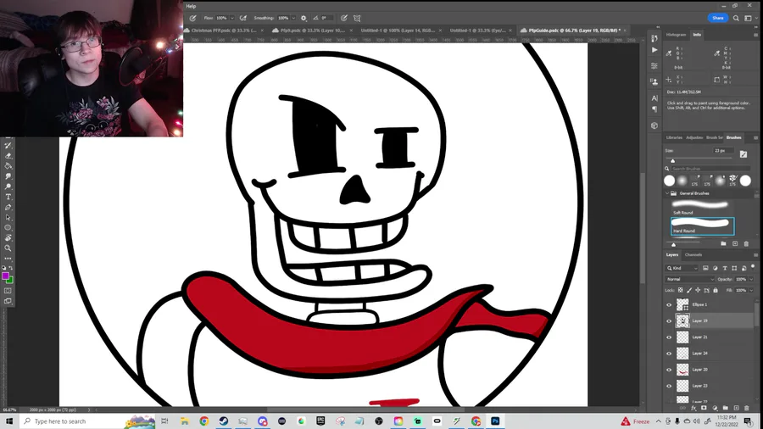Open smoothing options gear
The image size is (763, 429).
coord(304,18)
